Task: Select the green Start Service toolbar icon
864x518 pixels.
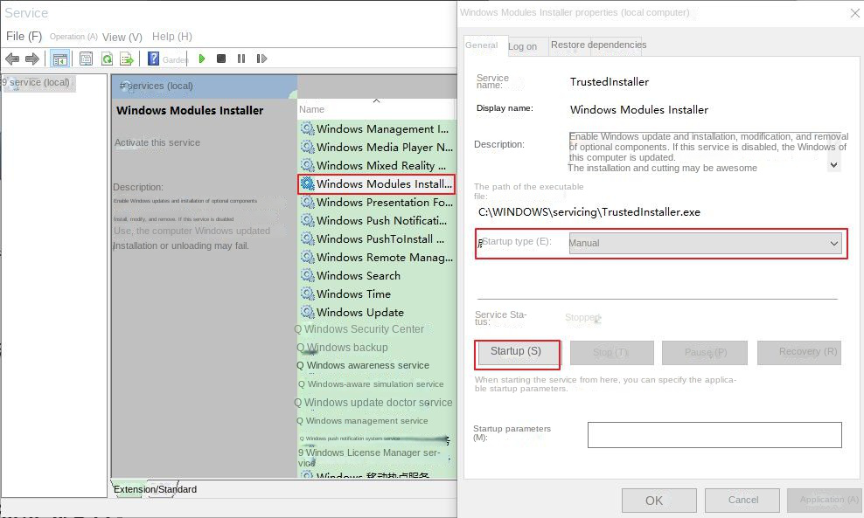Action: pyautogui.click(x=201, y=59)
